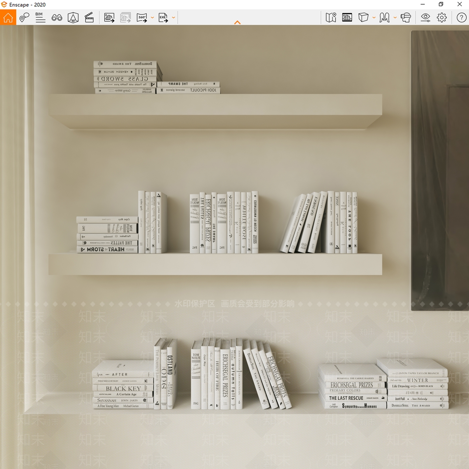This screenshot has width=469, height=469.
Task: Click the Screenshot export icon
Action: click(x=109, y=18)
